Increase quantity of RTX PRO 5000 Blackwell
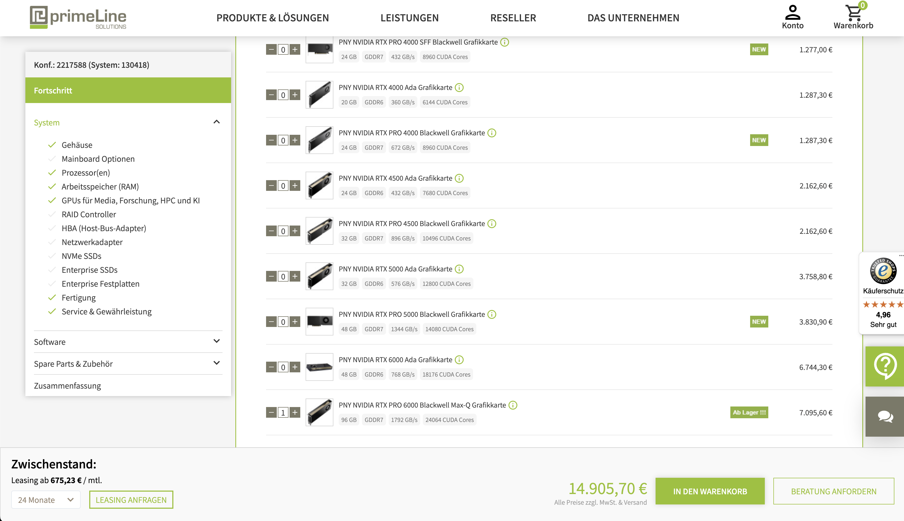Screen dimensions: 904x521 (x=295, y=321)
